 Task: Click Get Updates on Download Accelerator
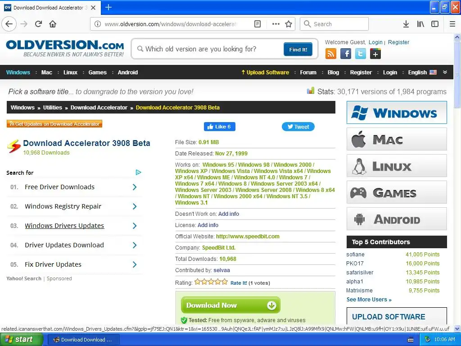point(54,124)
